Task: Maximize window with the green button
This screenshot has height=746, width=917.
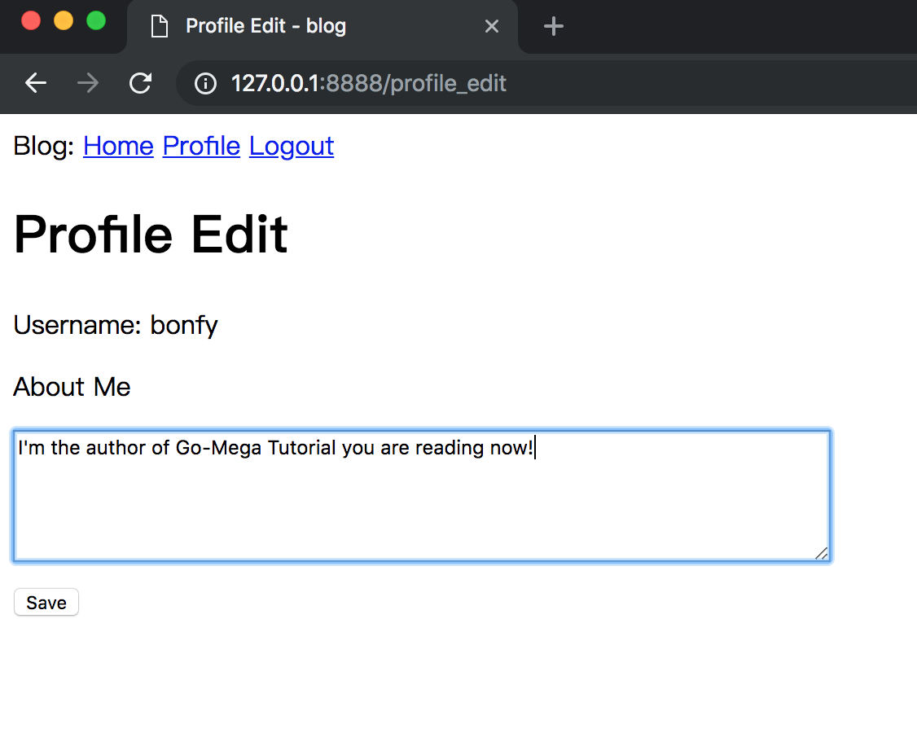Action: coord(96,20)
